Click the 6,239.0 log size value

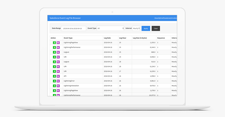(x=152, y=71)
